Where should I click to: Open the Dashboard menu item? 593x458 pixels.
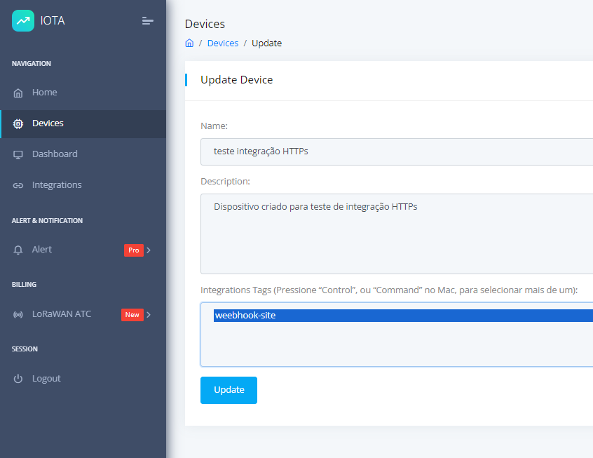pyautogui.click(x=83, y=154)
